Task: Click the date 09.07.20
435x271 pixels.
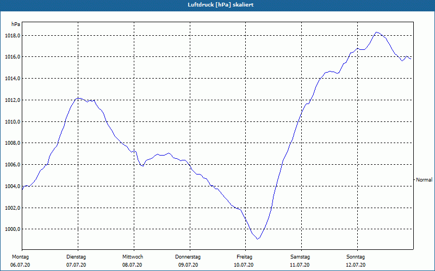Action: coord(188,265)
